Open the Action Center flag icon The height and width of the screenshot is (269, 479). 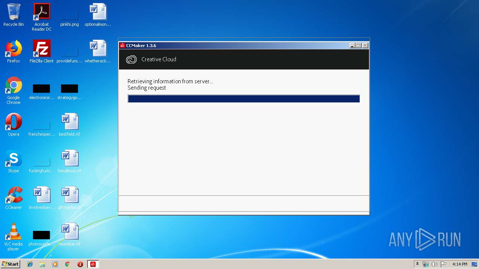[443, 264]
